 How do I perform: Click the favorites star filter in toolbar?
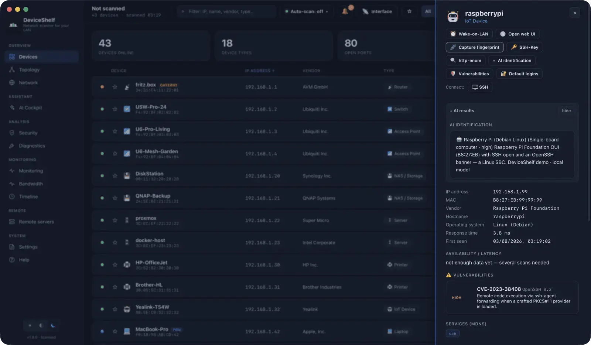coord(409,11)
